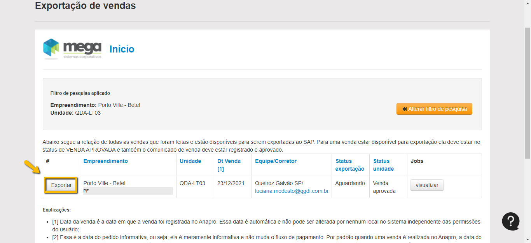Viewport: 531px width, 243px height.
Task: Click the PF tag under Porto Ville - Betel
Action: point(86,191)
